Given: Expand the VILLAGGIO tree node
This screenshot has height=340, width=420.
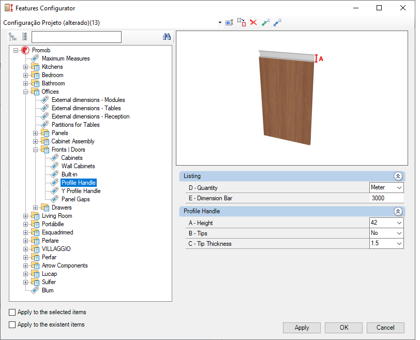Looking at the screenshot, I should pyautogui.click(x=25, y=249).
